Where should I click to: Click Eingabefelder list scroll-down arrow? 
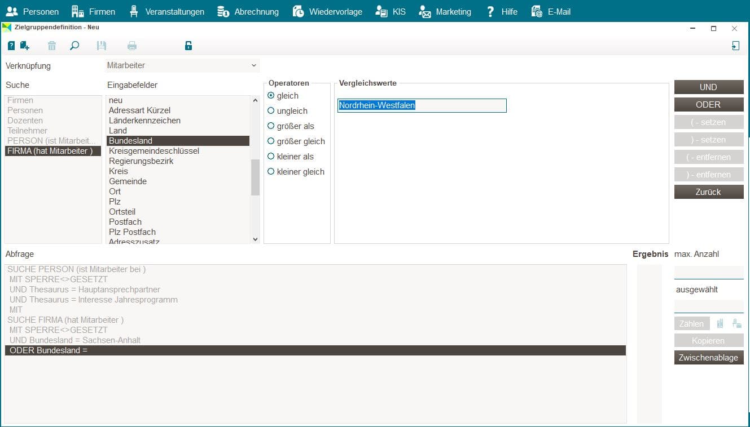[255, 239]
